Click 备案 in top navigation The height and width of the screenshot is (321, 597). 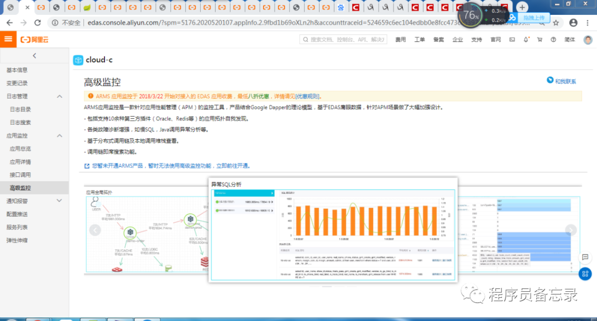(438, 40)
